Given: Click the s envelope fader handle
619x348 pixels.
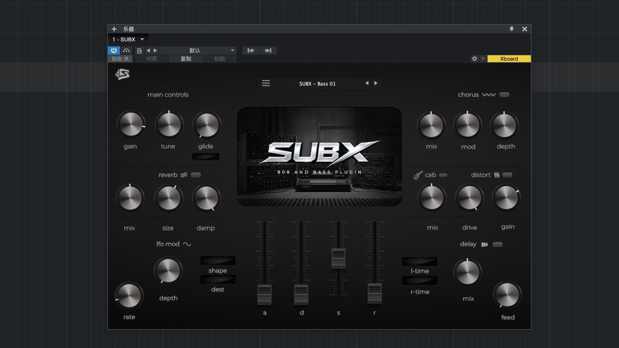Looking at the screenshot, I should [x=339, y=258].
